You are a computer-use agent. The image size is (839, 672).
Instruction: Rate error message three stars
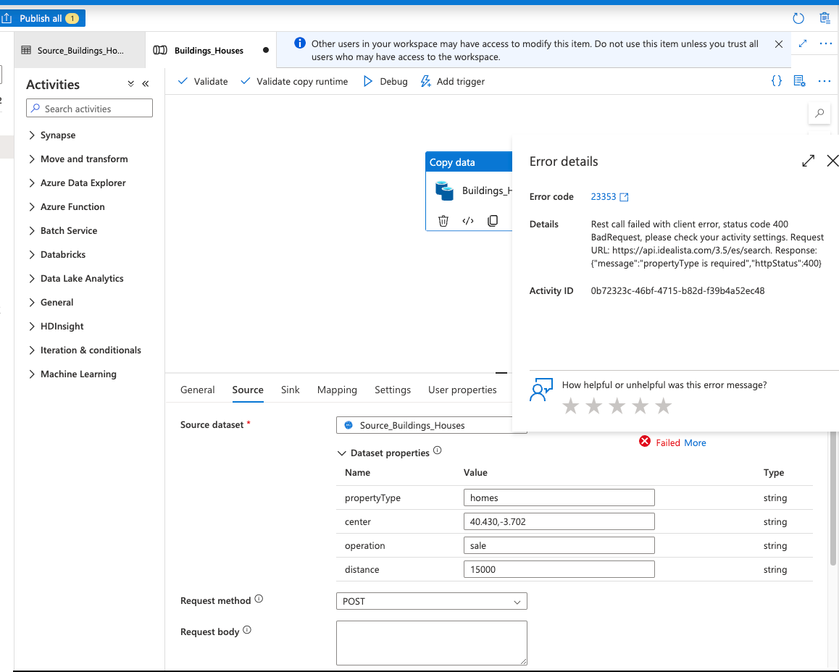(617, 406)
